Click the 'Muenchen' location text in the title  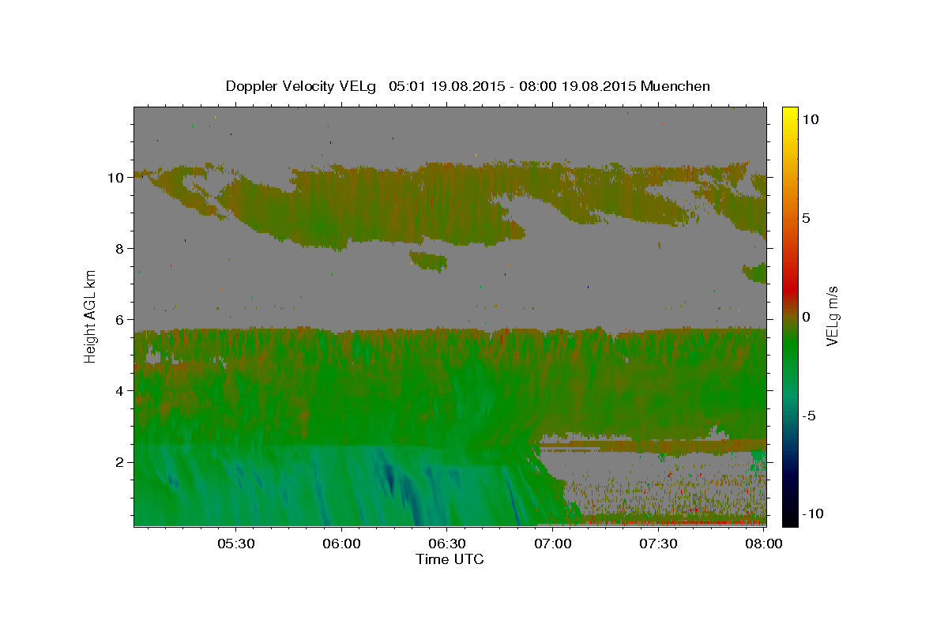(x=676, y=86)
